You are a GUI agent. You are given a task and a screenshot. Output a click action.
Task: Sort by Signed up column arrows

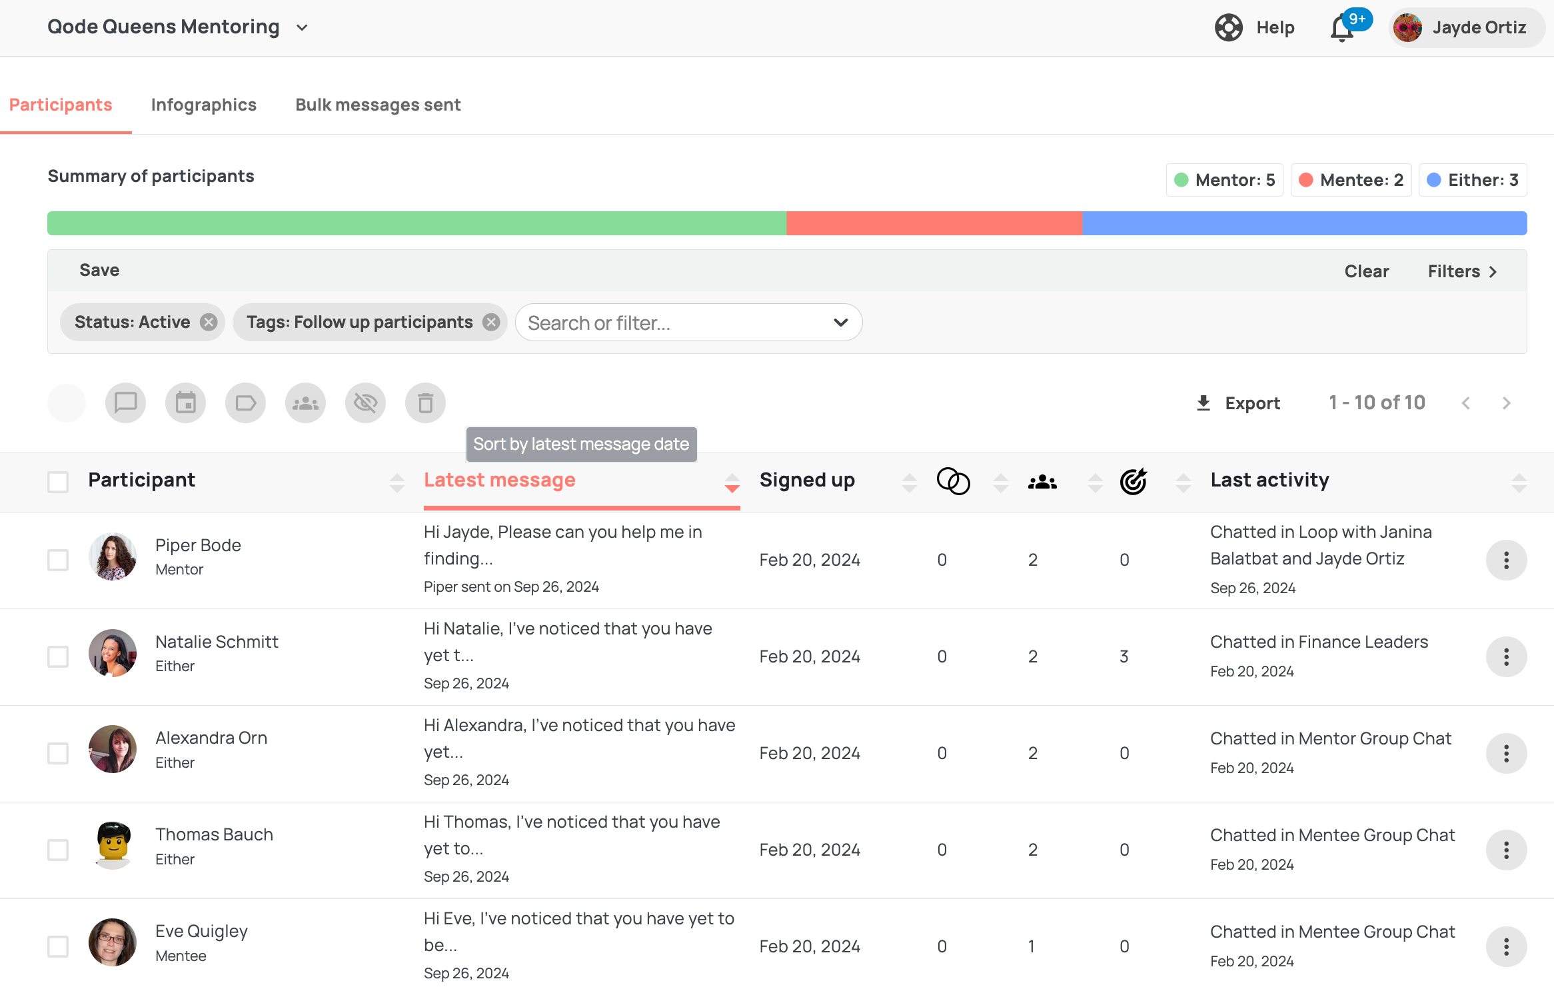point(910,483)
